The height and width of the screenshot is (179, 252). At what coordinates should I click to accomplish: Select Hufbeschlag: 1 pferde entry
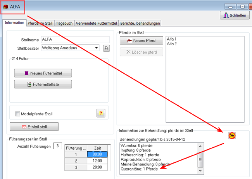tap(140, 155)
